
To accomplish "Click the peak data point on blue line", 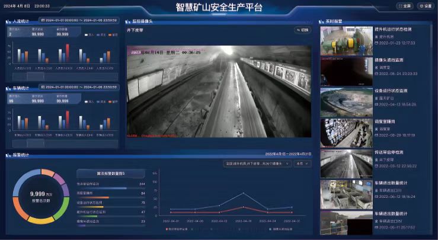I will [x=244, y=193].
